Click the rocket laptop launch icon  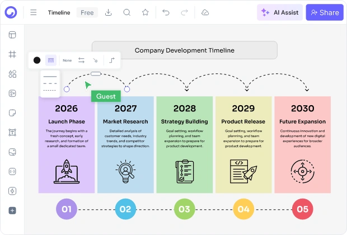(x=67, y=171)
